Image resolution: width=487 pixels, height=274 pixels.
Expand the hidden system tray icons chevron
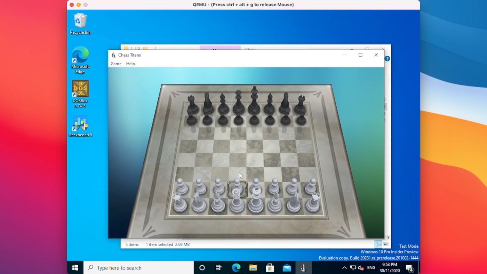pos(344,268)
